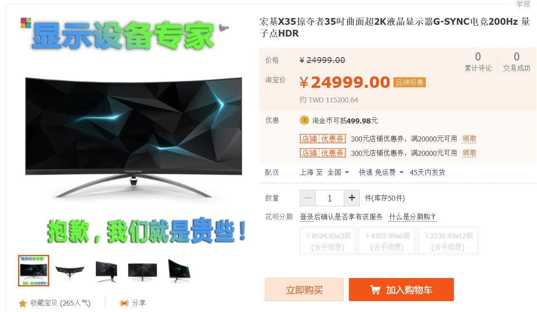Viewport: 537px width, 312px height.
Task: Claim the second 300元 store coupon
Action: pos(469,153)
